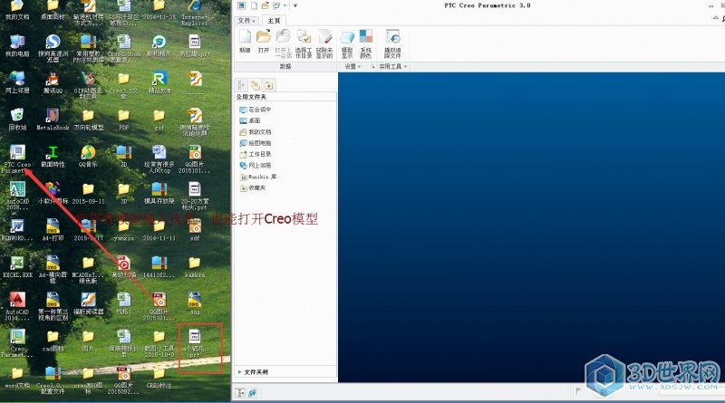Select the .prt file in red box
This screenshot has width=725, height=403.
195,343
